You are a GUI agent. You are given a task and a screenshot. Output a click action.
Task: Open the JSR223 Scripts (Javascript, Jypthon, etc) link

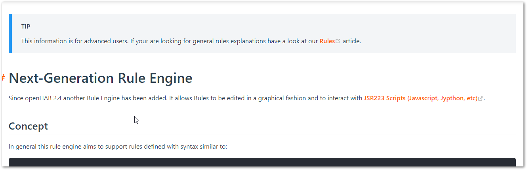[x=420, y=98]
